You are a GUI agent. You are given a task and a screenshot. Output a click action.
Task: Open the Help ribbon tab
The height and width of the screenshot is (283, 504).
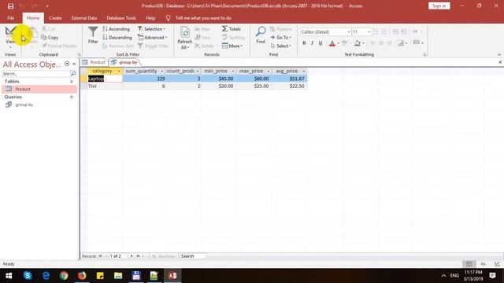150,18
